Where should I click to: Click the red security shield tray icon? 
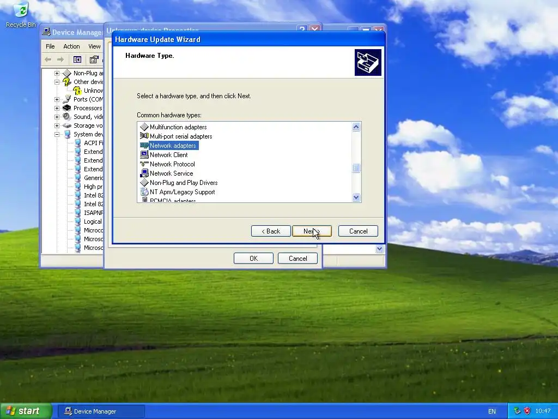pyautogui.click(x=527, y=411)
